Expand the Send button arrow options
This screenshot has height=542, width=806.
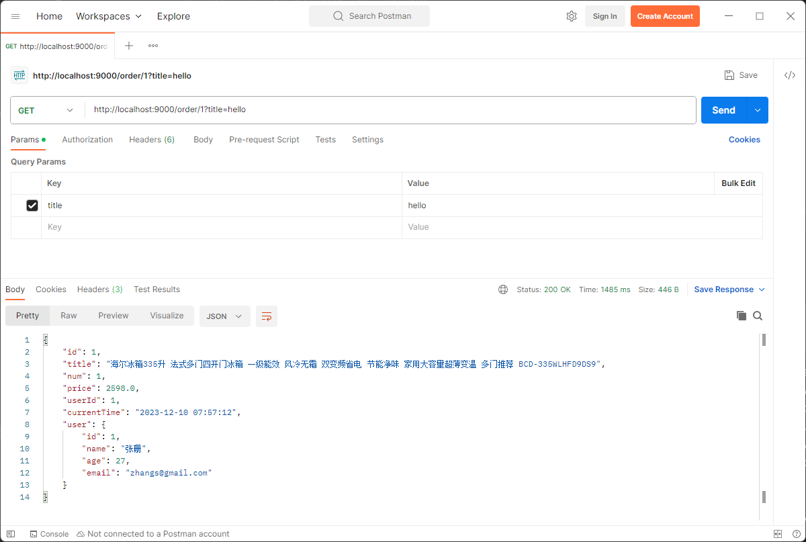click(758, 110)
